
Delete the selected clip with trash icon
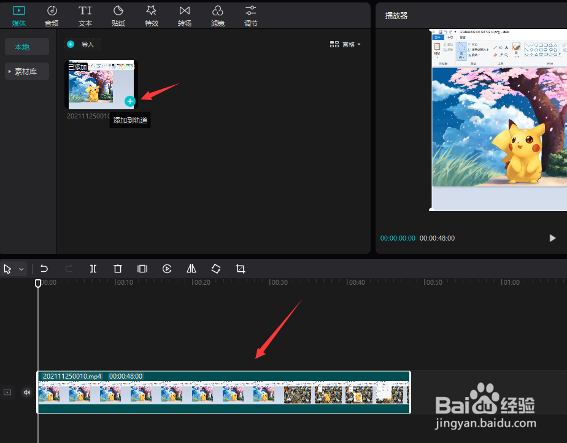pos(118,269)
